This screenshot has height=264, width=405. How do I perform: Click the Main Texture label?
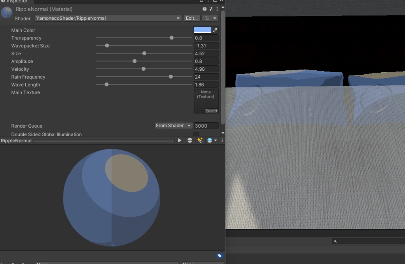[26, 92]
